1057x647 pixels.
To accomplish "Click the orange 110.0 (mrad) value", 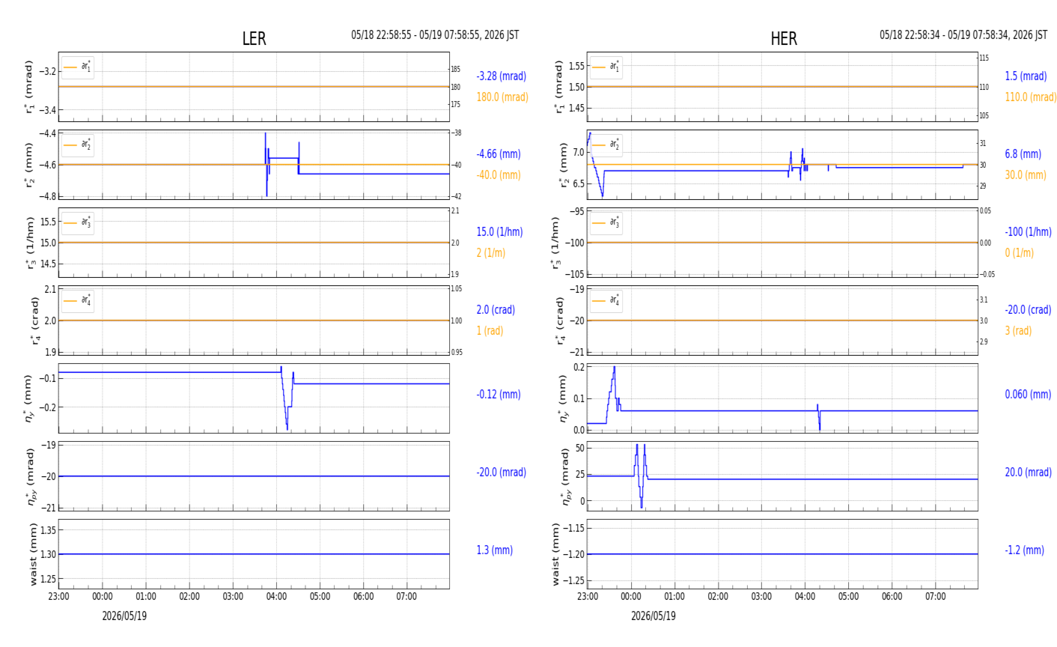I will 1031,97.
